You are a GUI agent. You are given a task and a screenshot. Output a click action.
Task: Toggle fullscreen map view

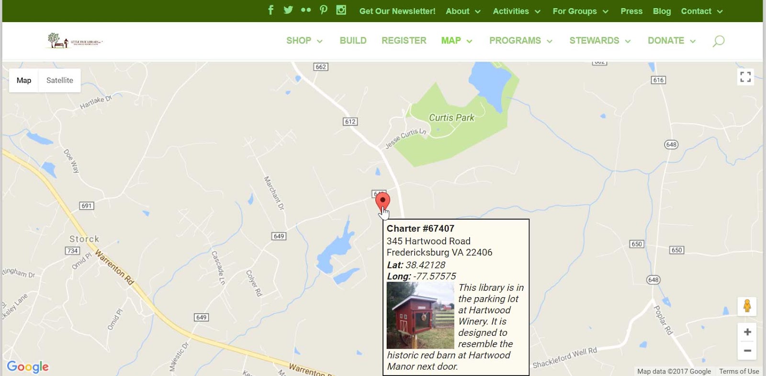coord(745,77)
